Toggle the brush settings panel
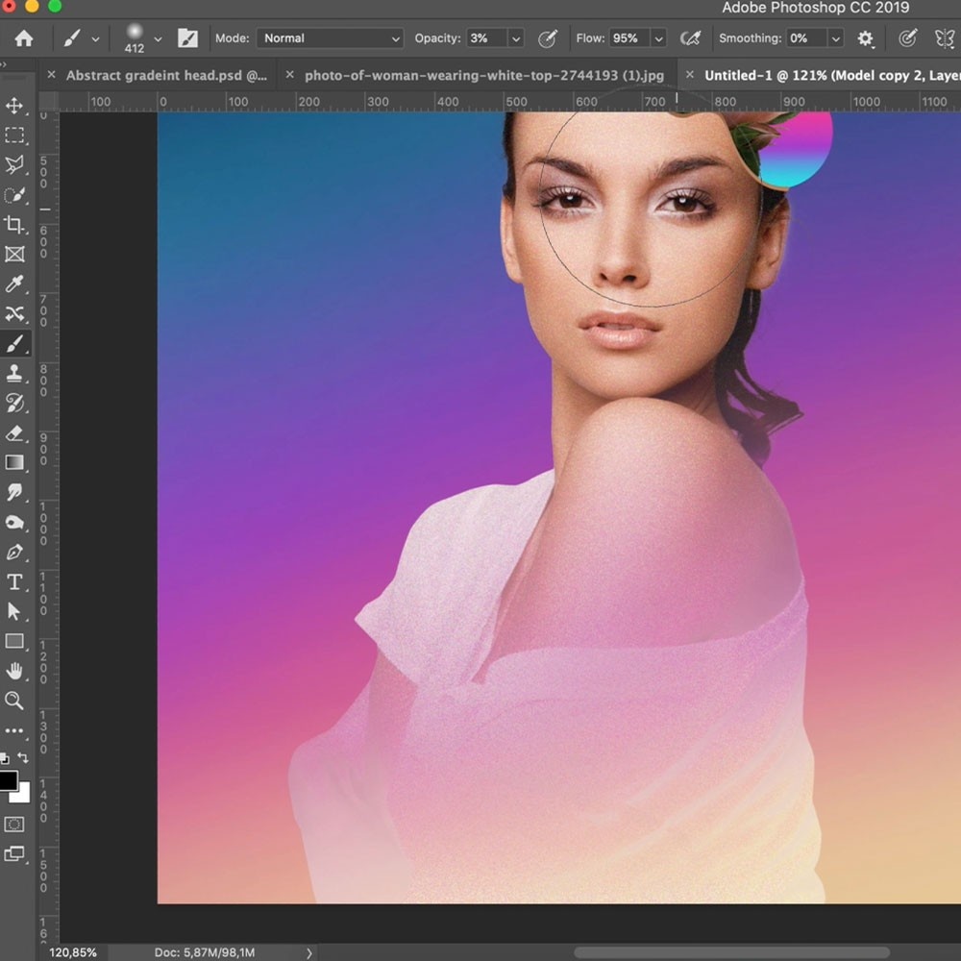 [187, 38]
